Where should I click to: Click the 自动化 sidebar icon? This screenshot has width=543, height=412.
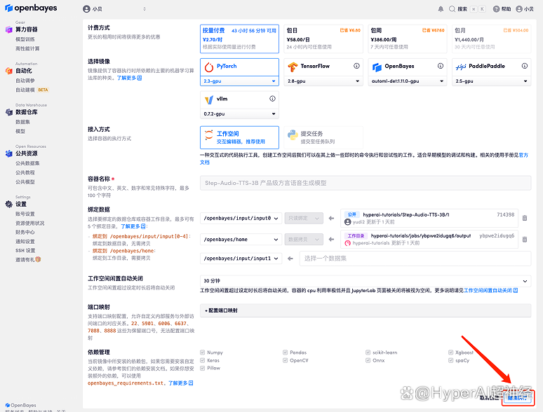8,71
